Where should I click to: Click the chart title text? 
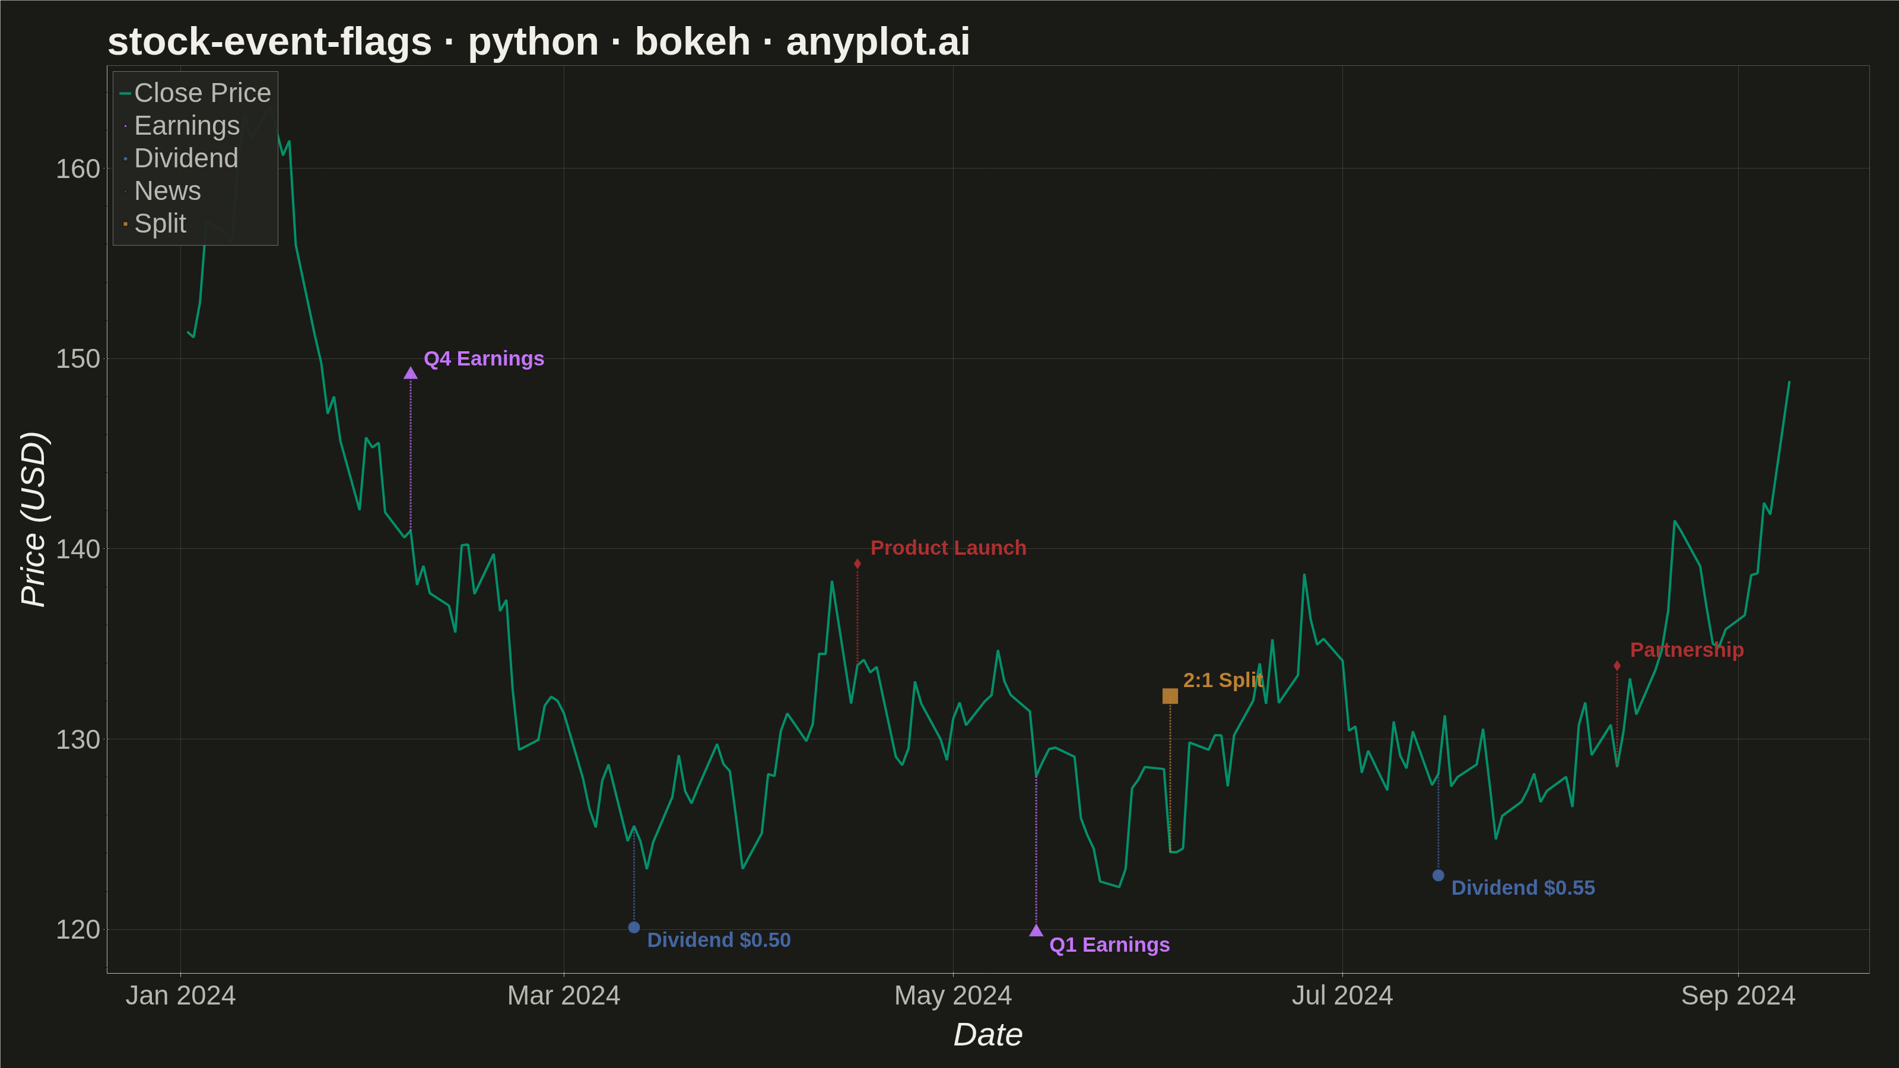pos(539,42)
